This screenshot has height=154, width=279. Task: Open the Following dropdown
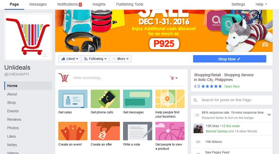point(95,59)
